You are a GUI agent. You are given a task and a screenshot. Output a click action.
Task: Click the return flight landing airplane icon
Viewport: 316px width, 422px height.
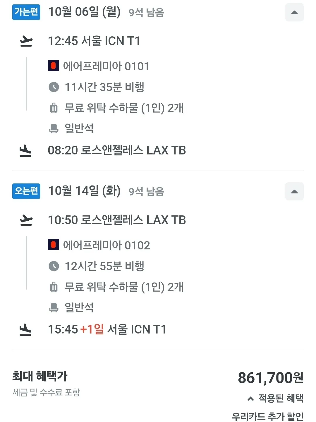[25, 330]
